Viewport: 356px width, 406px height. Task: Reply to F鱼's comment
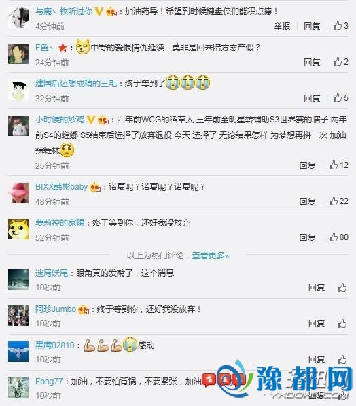click(312, 62)
